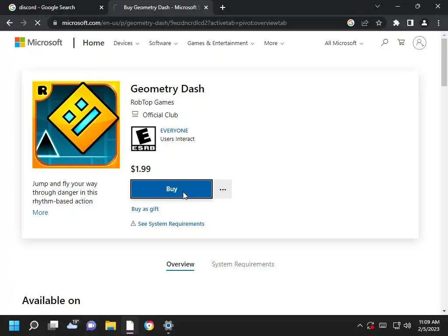The image size is (448, 336).
Task: Open the weather widget showing 19°
Action: tap(72, 325)
